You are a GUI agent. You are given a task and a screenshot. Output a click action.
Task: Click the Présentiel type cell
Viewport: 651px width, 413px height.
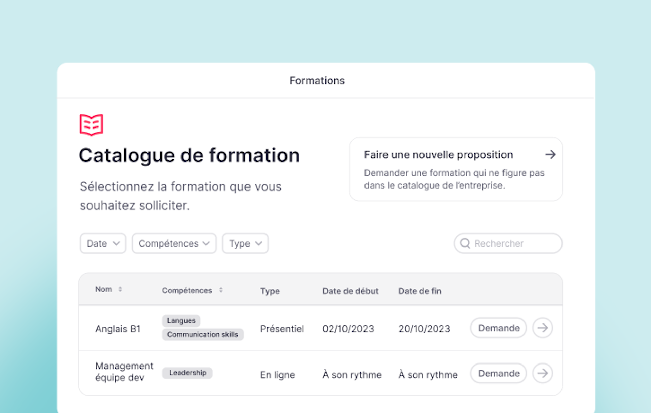point(282,329)
